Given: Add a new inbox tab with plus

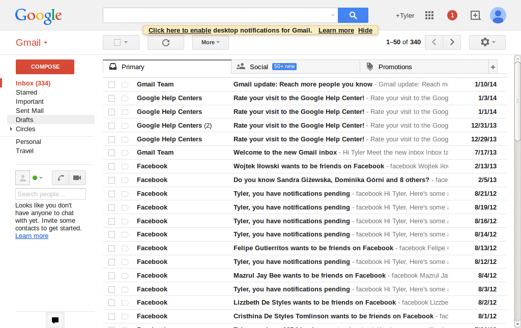Looking at the screenshot, I should [x=493, y=67].
